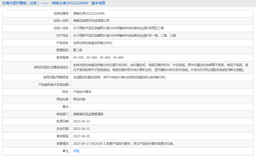Click the 审批部门 label
The width and height of the screenshot is (256, 157).
tap(63, 114)
